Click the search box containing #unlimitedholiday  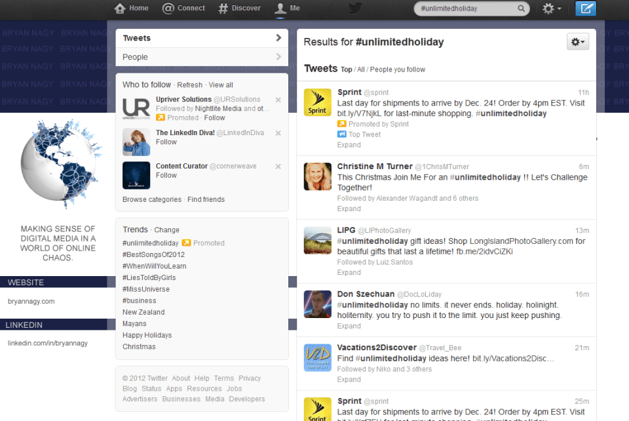tap(467, 9)
